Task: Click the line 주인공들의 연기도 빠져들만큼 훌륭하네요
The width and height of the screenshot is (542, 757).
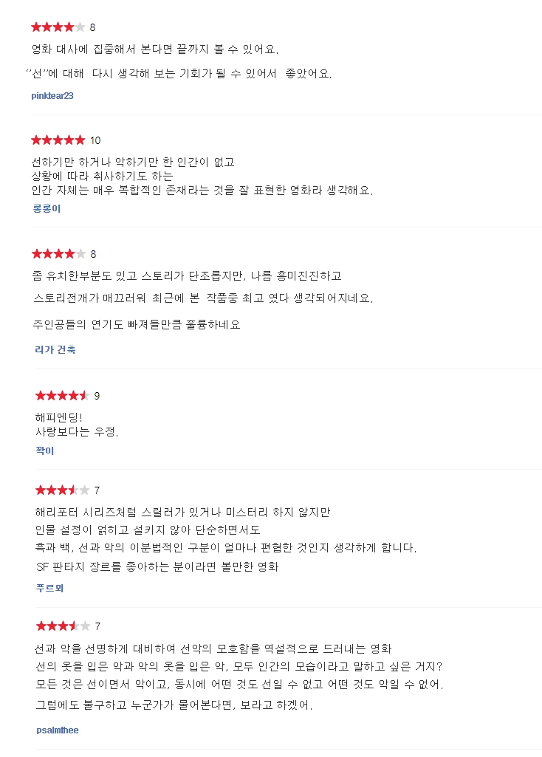Action: [136, 324]
